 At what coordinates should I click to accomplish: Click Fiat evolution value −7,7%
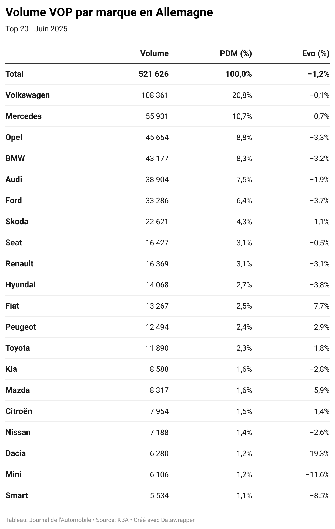[x=320, y=306]
